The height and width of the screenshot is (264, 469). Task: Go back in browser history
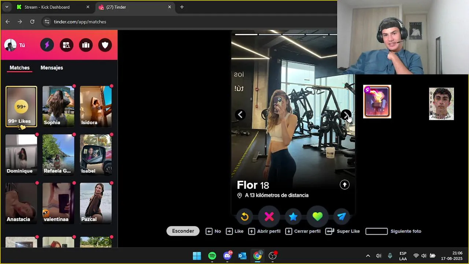coord(8,22)
